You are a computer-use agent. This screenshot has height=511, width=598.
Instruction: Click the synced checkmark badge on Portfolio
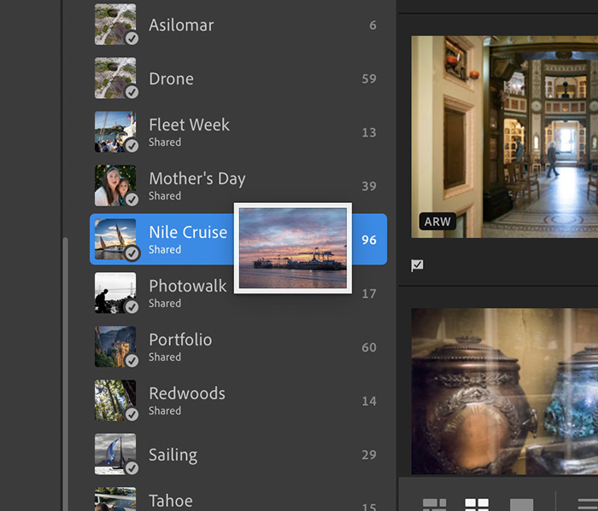[132, 361]
